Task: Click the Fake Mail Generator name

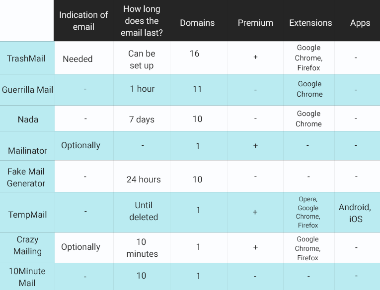Action: 26,177
